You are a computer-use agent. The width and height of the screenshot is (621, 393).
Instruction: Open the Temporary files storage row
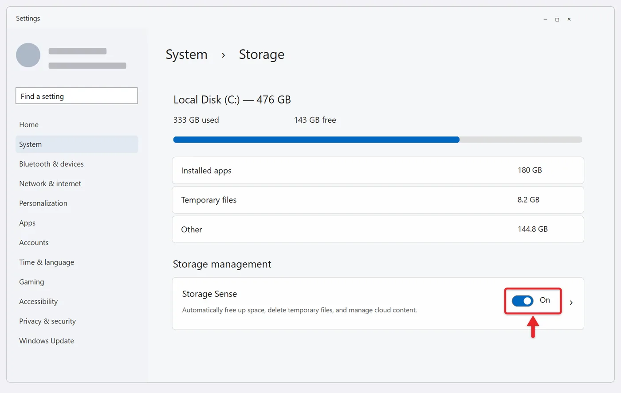[378, 200]
